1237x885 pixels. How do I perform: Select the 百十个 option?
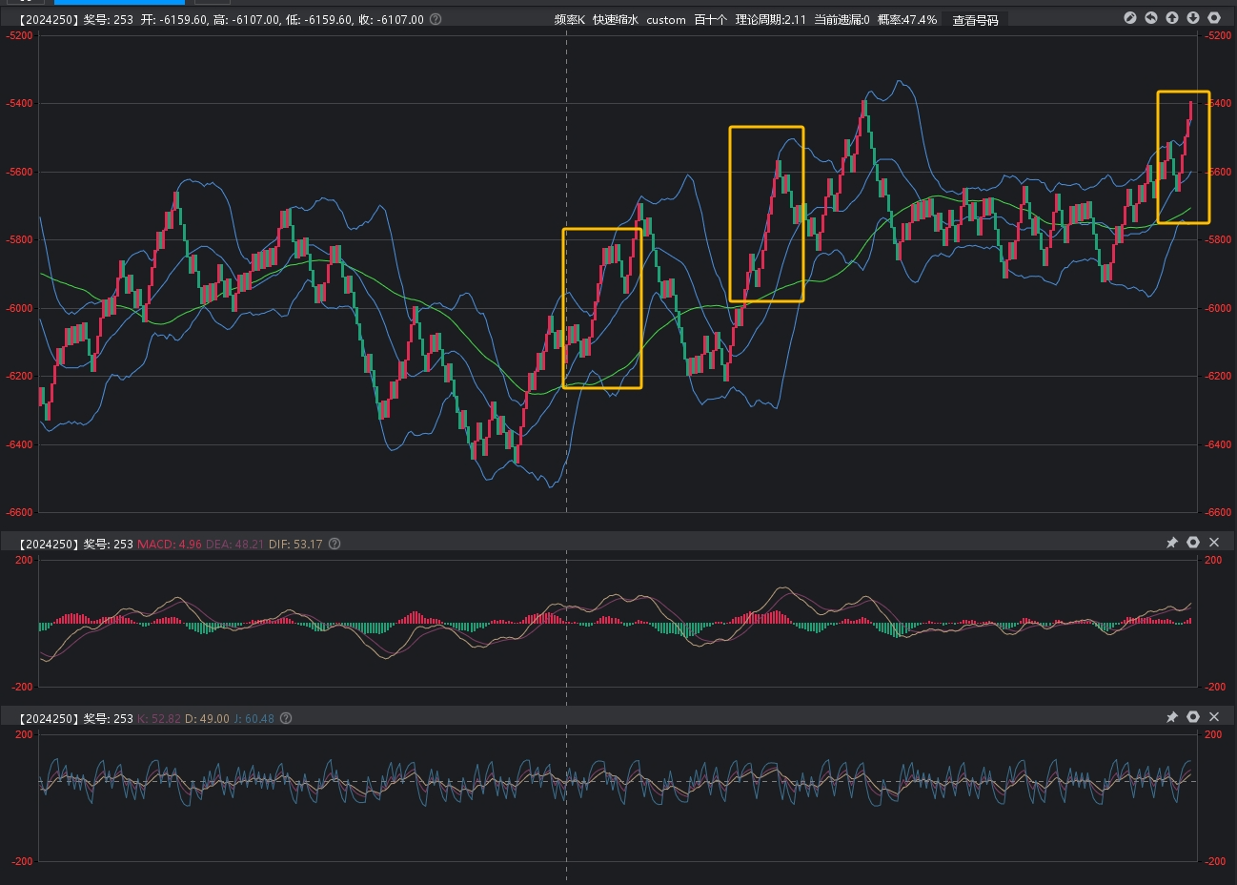coord(710,19)
